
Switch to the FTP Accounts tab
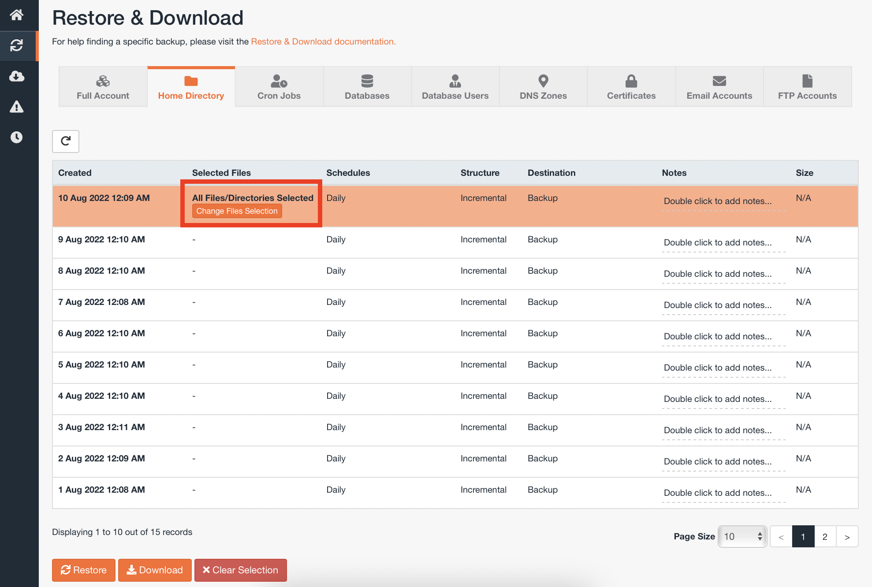(807, 87)
